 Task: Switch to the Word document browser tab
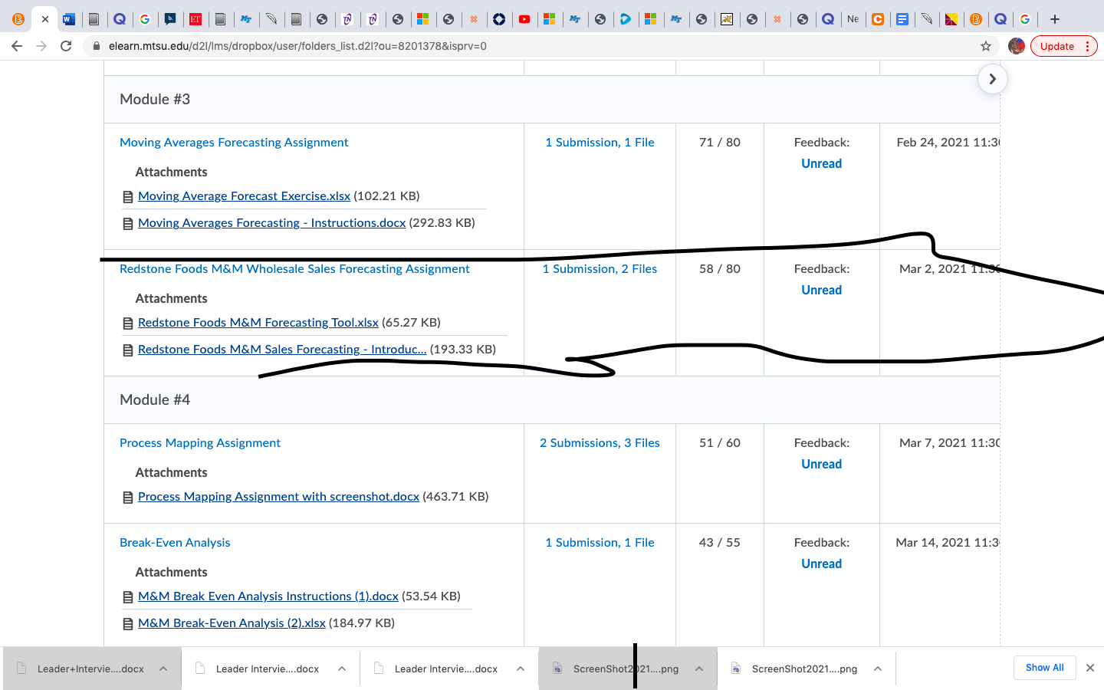(68, 19)
